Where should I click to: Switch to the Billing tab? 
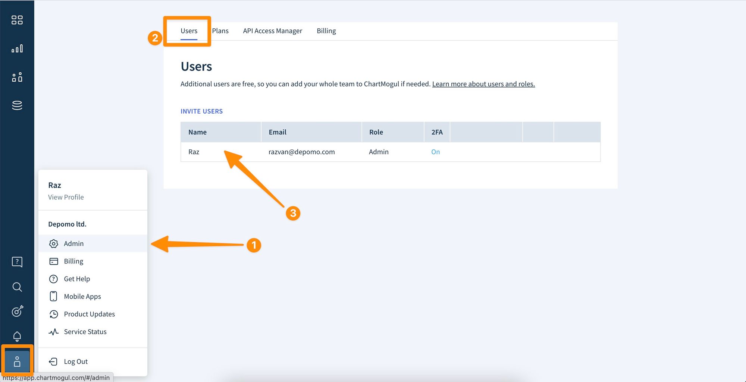[326, 31]
